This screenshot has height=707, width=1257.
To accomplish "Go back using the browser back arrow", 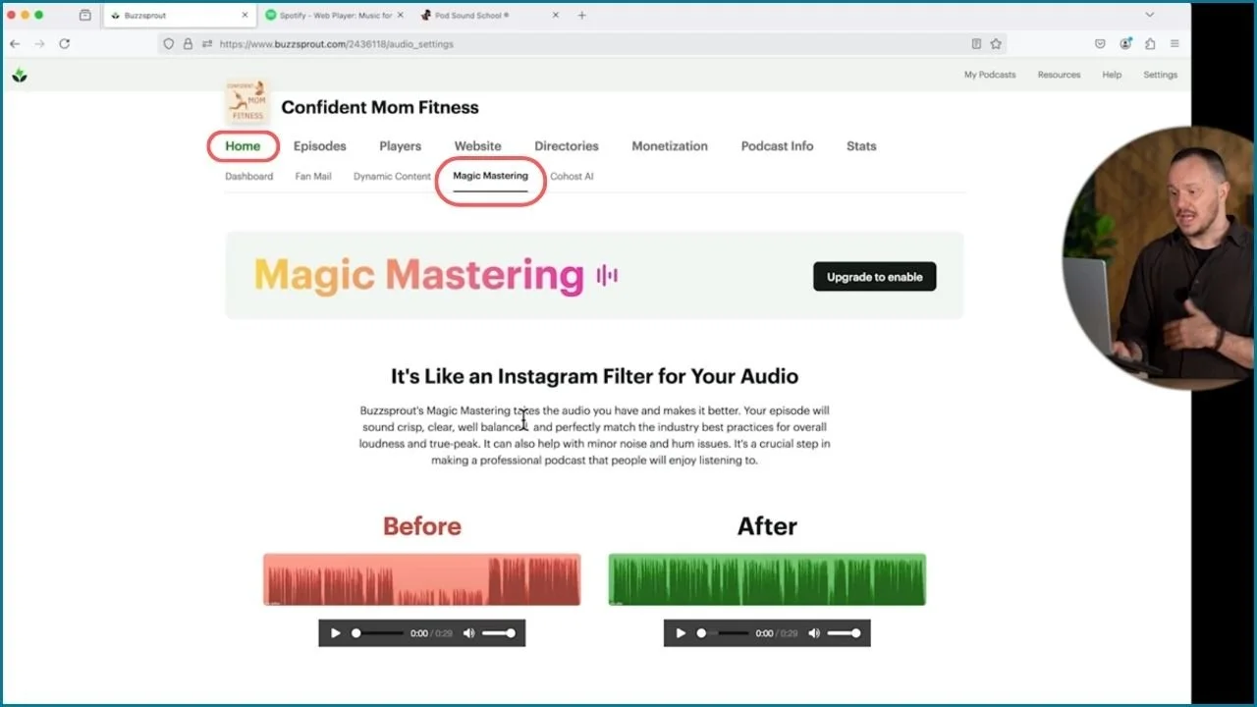I will [x=15, y=43].
